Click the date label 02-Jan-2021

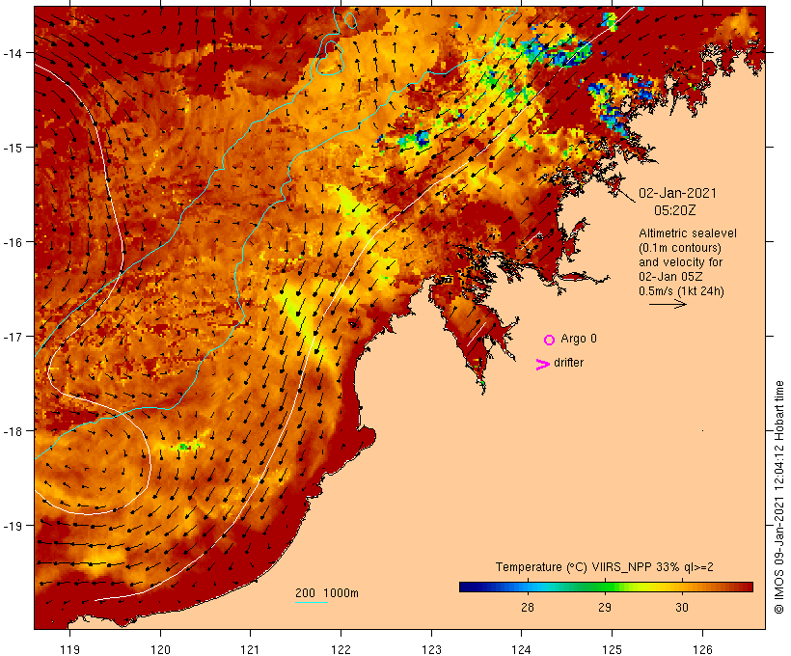tap(677, 193)
